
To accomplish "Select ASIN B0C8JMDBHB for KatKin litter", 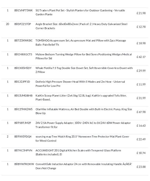I will click(24, 96).
